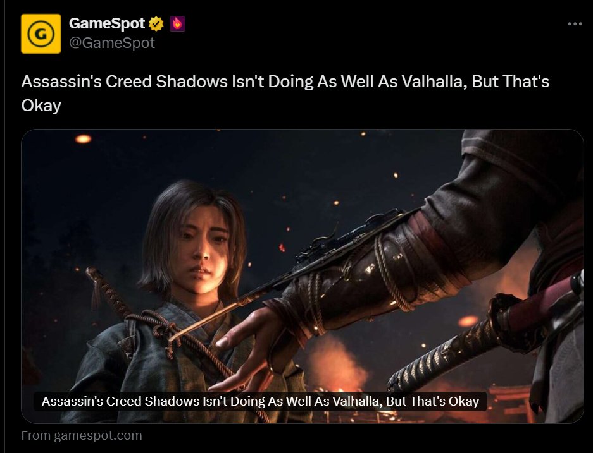Open the GameSpot display name profile link
Image resolution: width=593 pixels, height=453 pixels.
coord(107,23)
